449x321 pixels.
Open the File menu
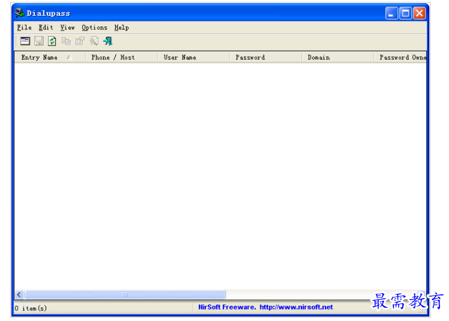click(24, 27)
